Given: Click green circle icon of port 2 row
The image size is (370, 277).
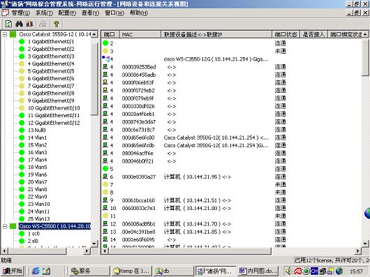Looking at the screenshot, I should click(x=105, y=43).
